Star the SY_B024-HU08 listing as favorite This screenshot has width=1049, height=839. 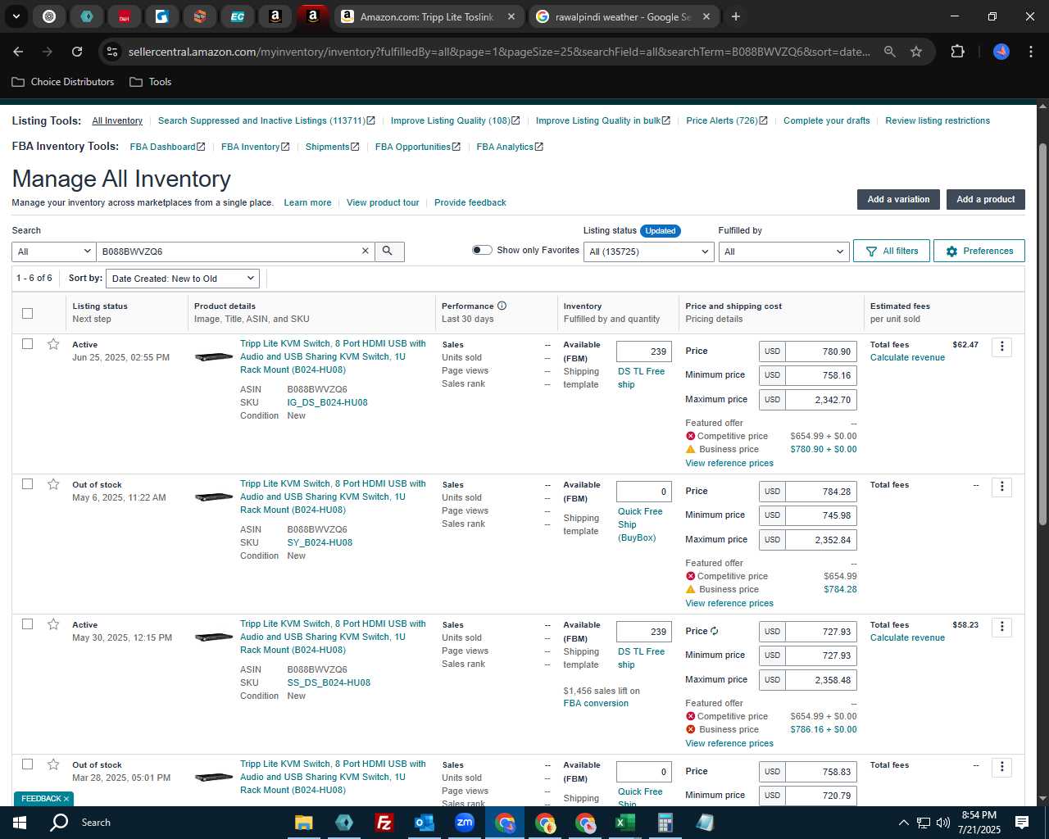coord(53,484)
